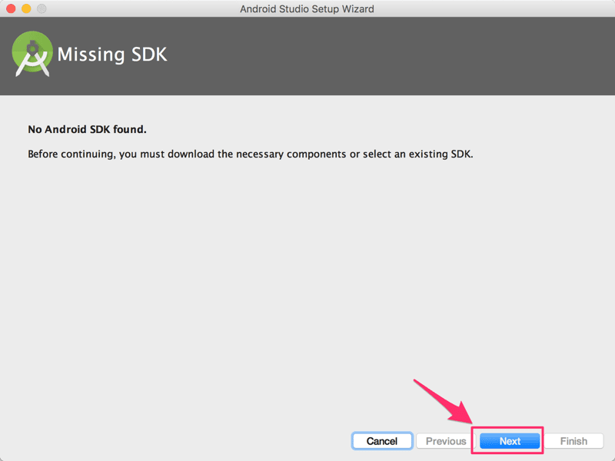Viewport: 615px width, 461px height.
Task: Minimize window with yellow traffic light
Action: [x=26, y=8]
